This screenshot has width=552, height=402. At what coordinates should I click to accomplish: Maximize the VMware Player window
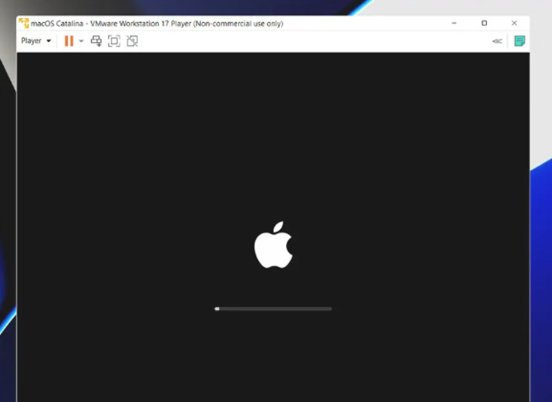click(485, 23)
